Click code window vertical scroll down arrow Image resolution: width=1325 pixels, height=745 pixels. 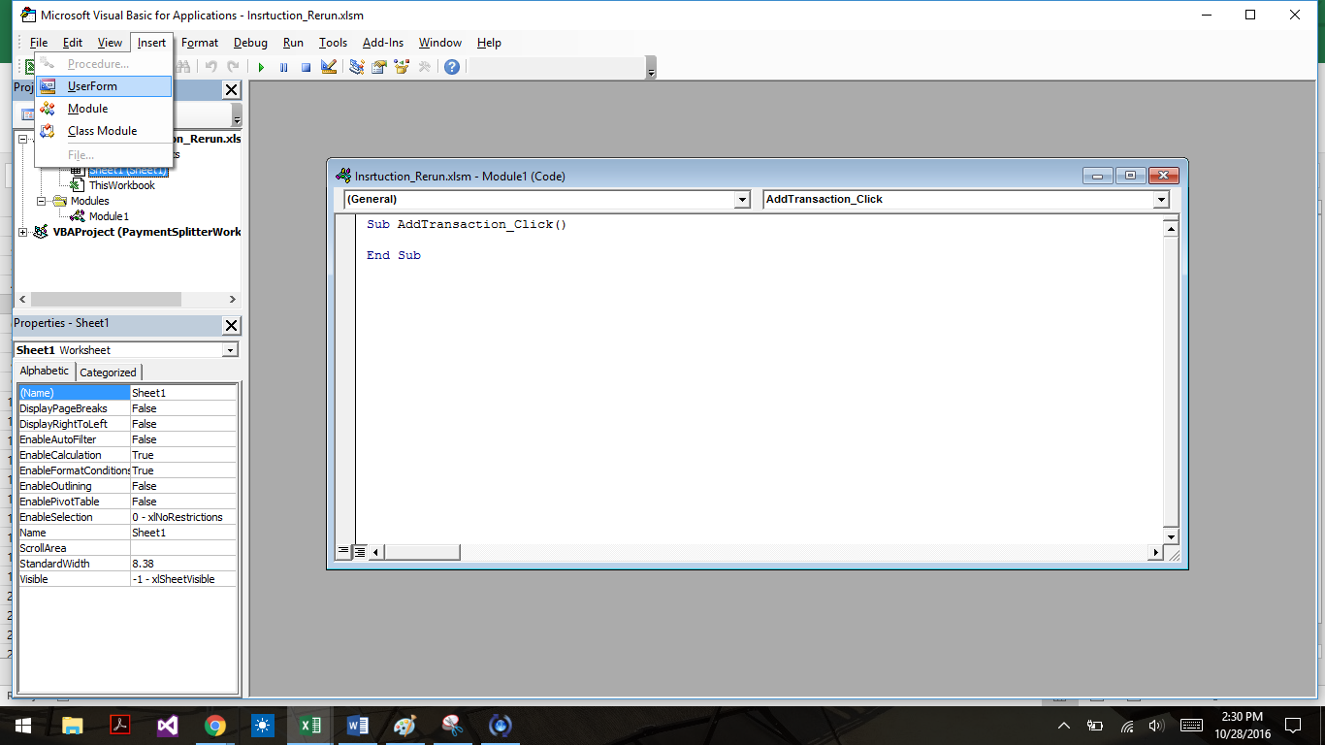(x=1171, y=536)
